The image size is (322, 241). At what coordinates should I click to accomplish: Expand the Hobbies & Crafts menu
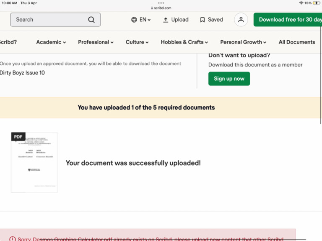[184, 42]
